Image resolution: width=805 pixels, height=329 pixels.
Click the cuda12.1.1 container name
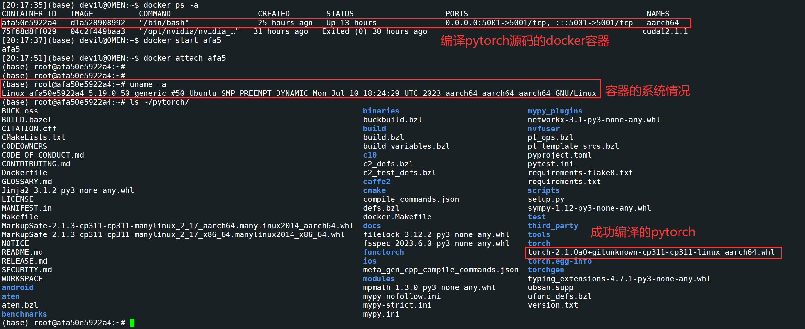[x=665, y=31]
